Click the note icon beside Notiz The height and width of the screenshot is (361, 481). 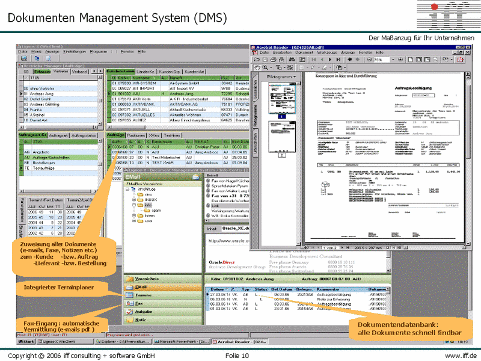pyautogui.click(x=130, y=320)
